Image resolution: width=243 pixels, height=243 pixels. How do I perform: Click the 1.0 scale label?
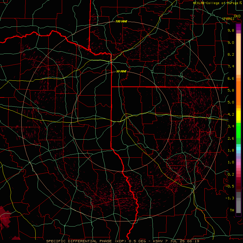tap(231, 162)
